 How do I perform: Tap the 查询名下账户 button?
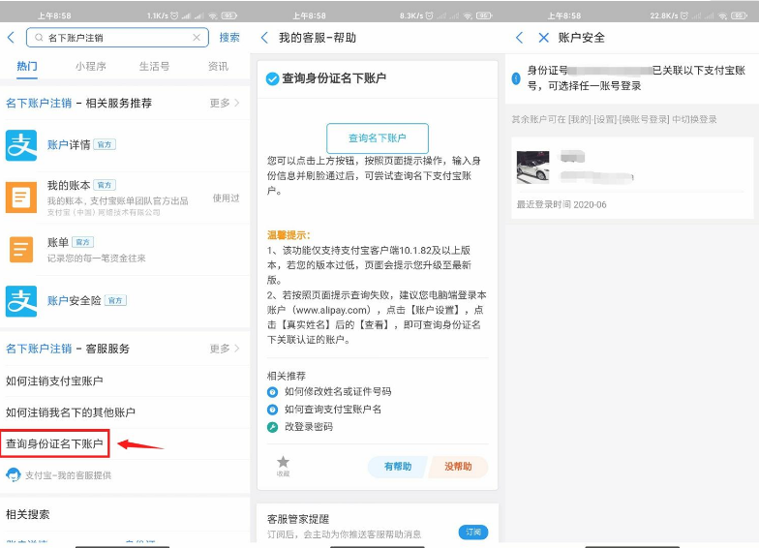click(378, 137)
